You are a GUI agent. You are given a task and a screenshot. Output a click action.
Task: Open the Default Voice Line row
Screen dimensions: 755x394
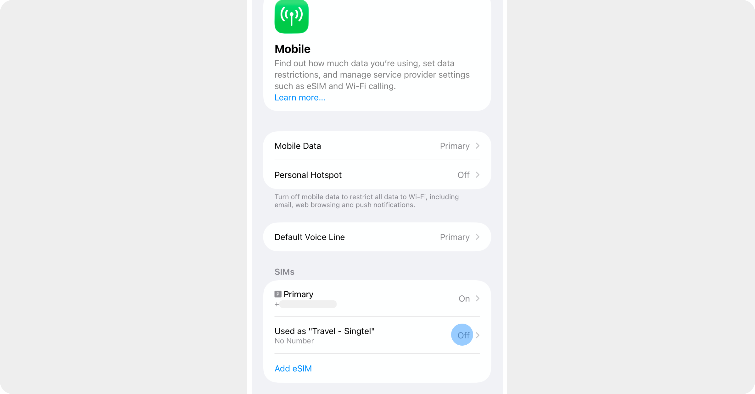pyautogui.click(x=377, y=237)
